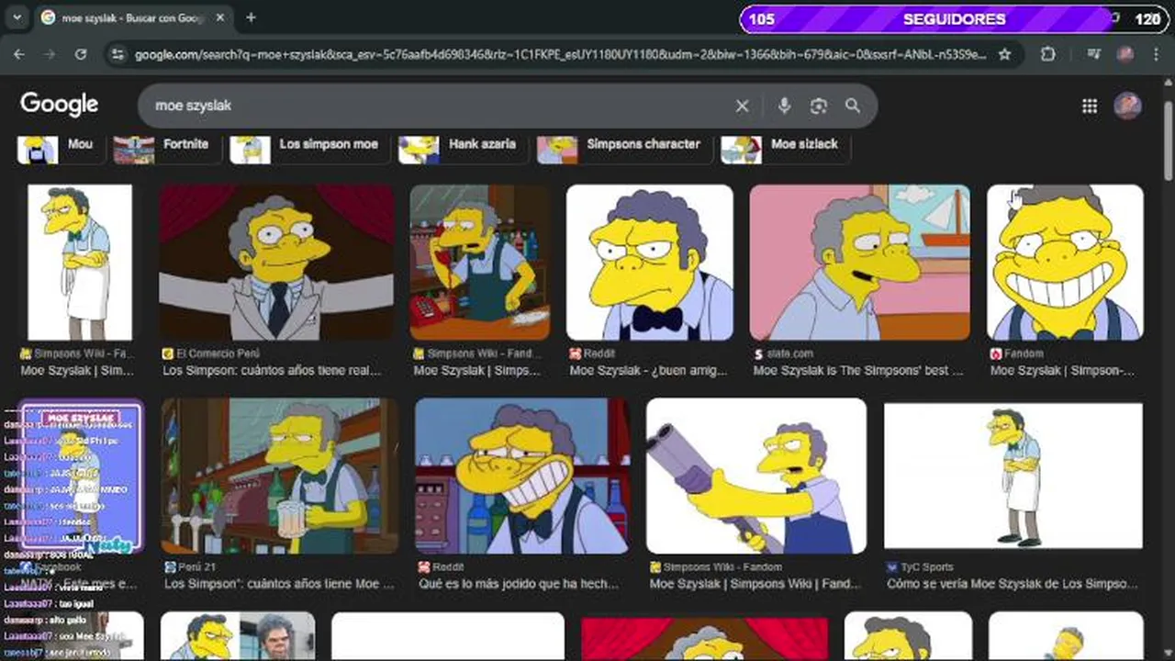This screenshot has width=1175, height=661.
Task: Open the Moe holding shotgun image
Action: point(756,476)
